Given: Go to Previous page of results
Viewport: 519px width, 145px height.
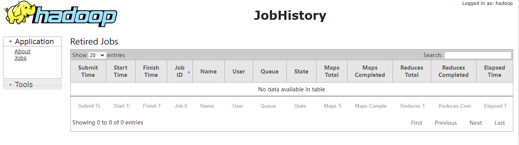Looking at the screenshot, I should [x=446, y=123].
